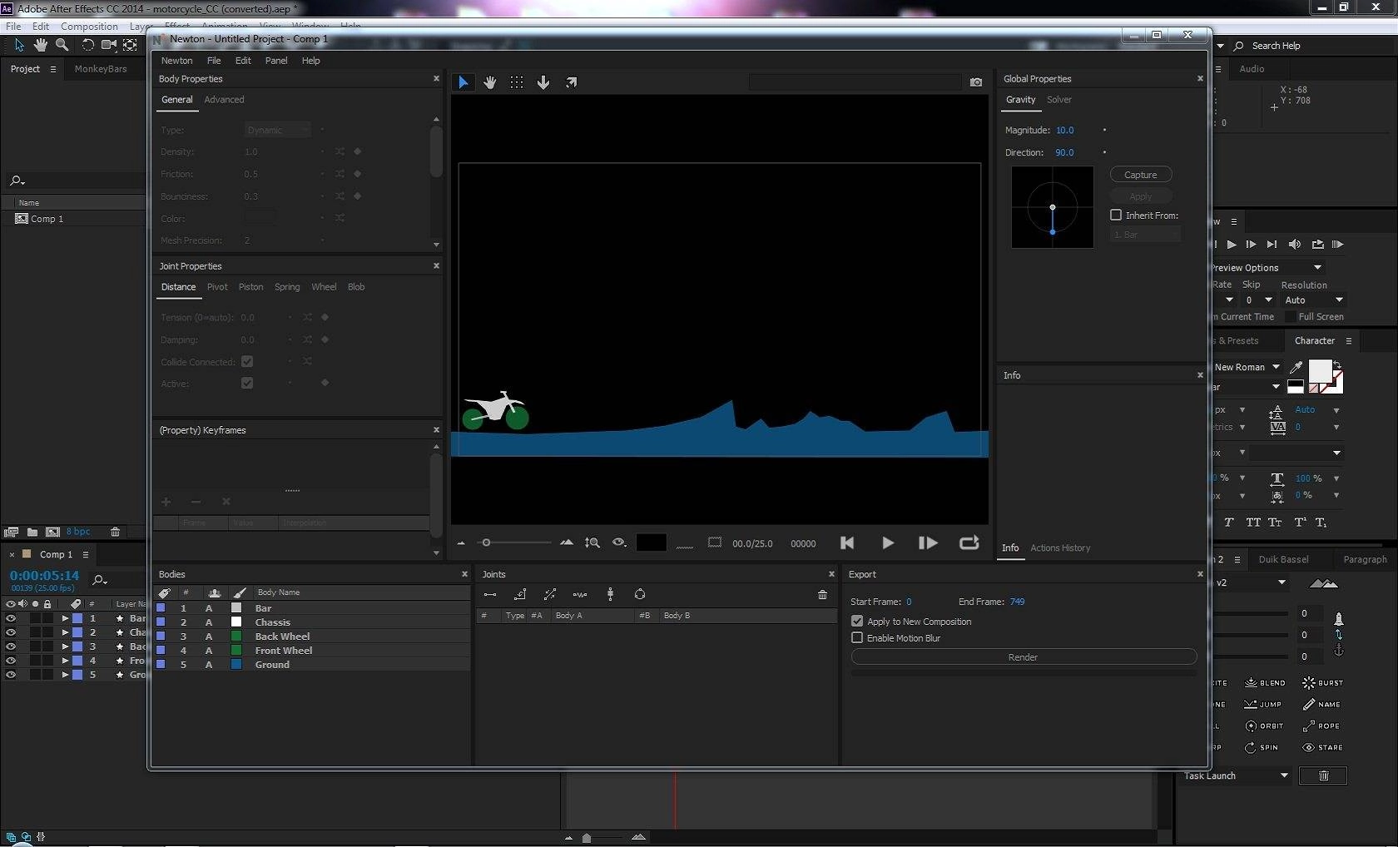Image resolution: width=1398 pixels, height=847 pixels.
Task: Toggle the loop playback icon in Newton
Action: pos(969,542)
